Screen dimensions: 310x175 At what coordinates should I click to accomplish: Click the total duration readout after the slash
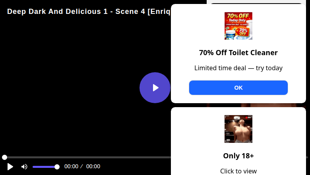pyautogui.click(x=93, y=167)
